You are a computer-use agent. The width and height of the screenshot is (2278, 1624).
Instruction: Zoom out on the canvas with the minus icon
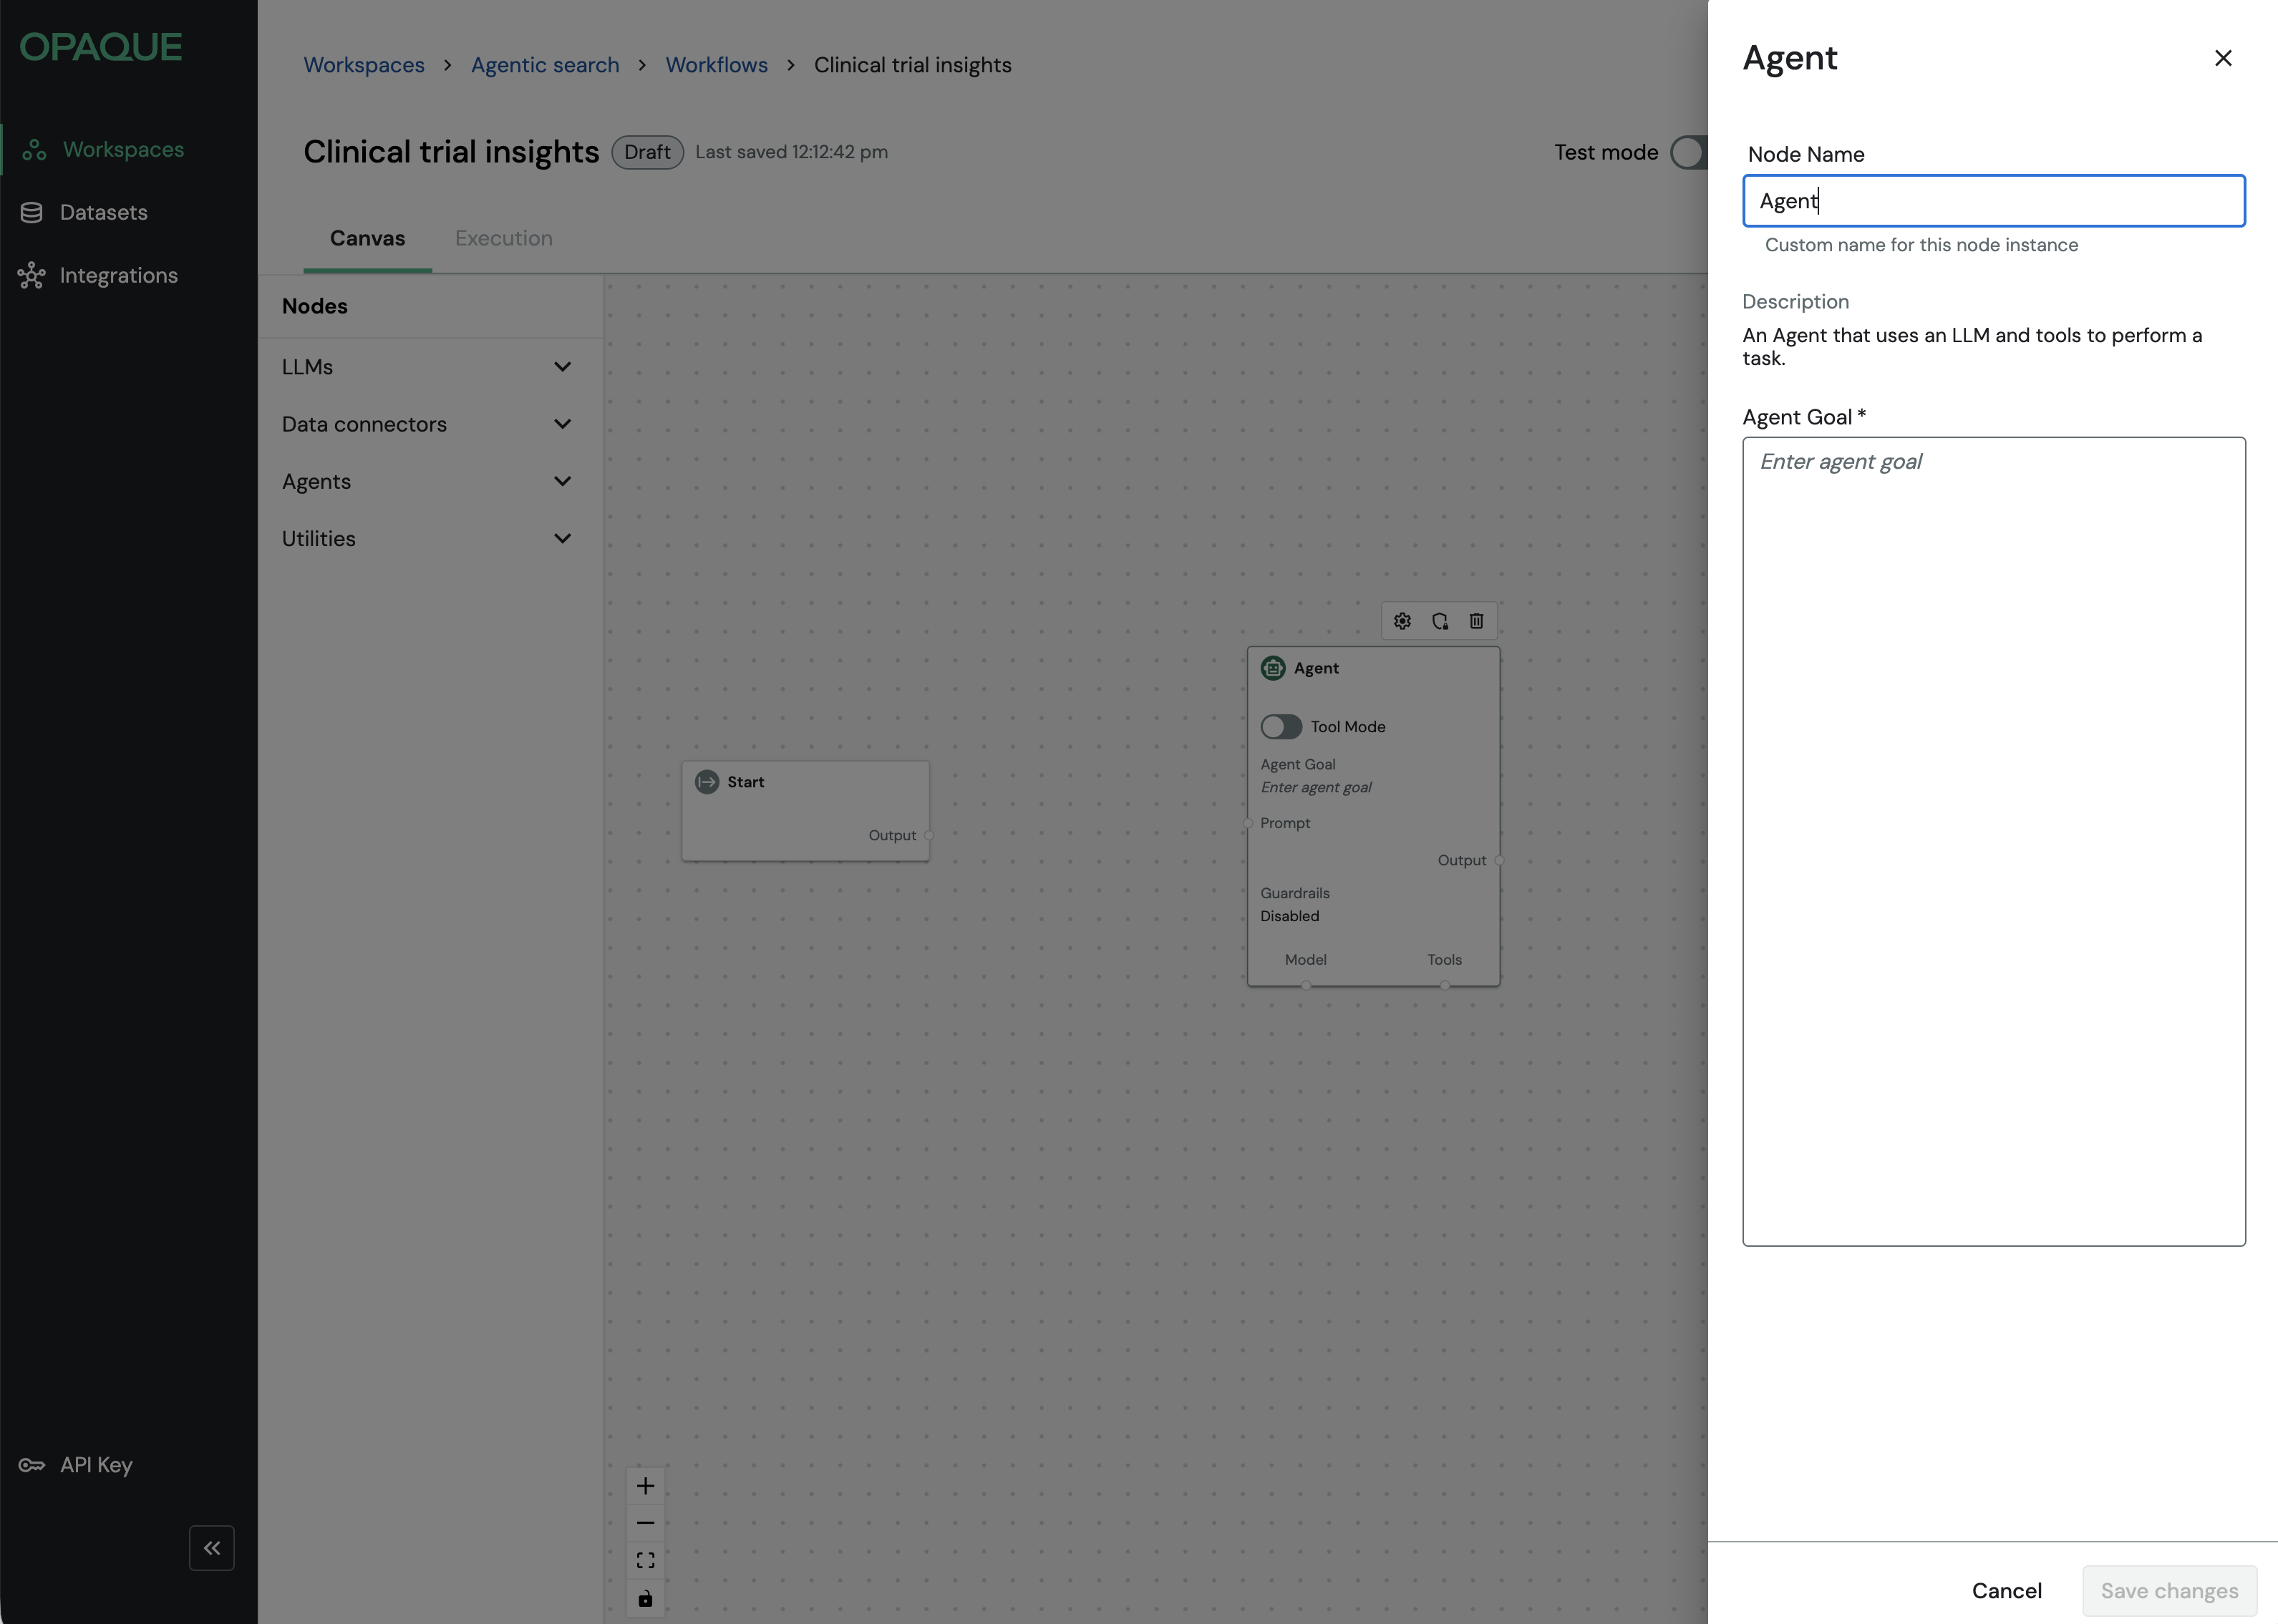tap(645, 1523)
